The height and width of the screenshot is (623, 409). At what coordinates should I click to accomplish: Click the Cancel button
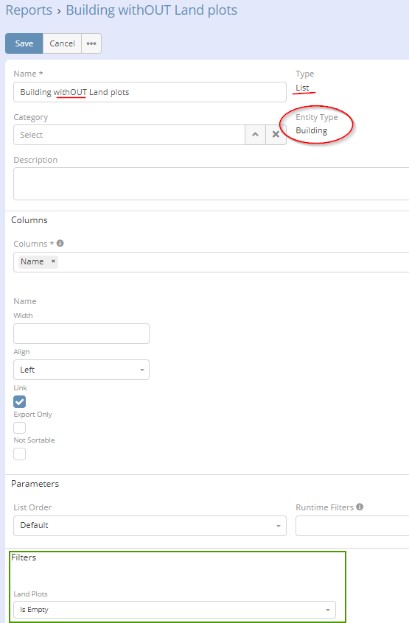click(x=62, y=43)
